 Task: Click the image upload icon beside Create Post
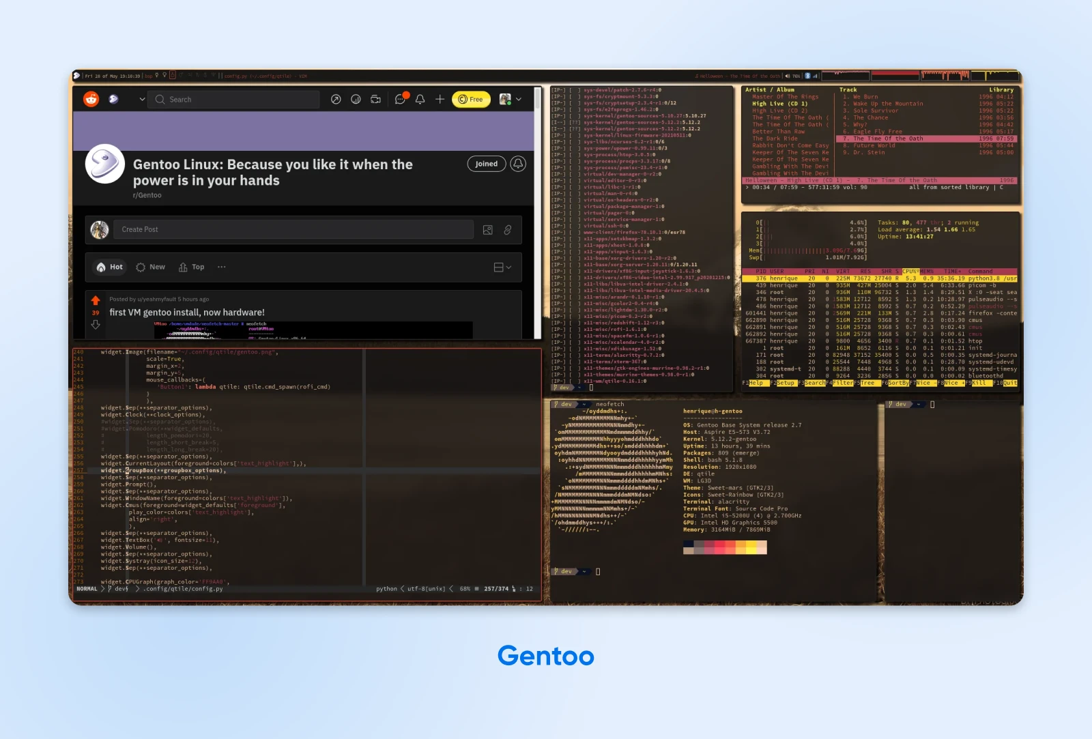point(488,230)
